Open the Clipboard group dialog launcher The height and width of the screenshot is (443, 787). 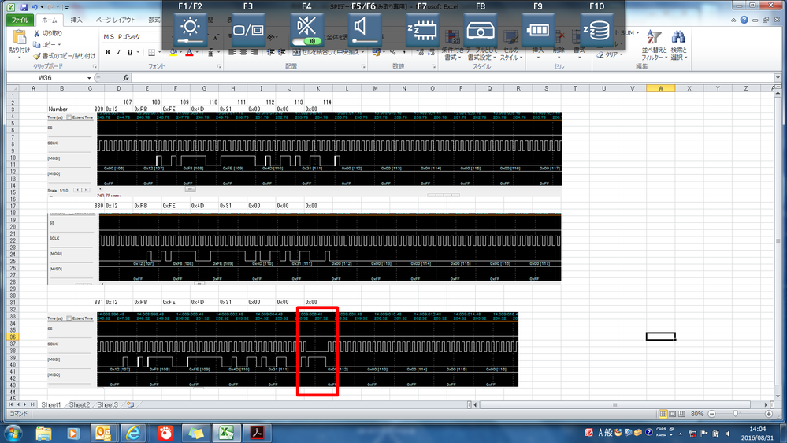tap(95, 66)
